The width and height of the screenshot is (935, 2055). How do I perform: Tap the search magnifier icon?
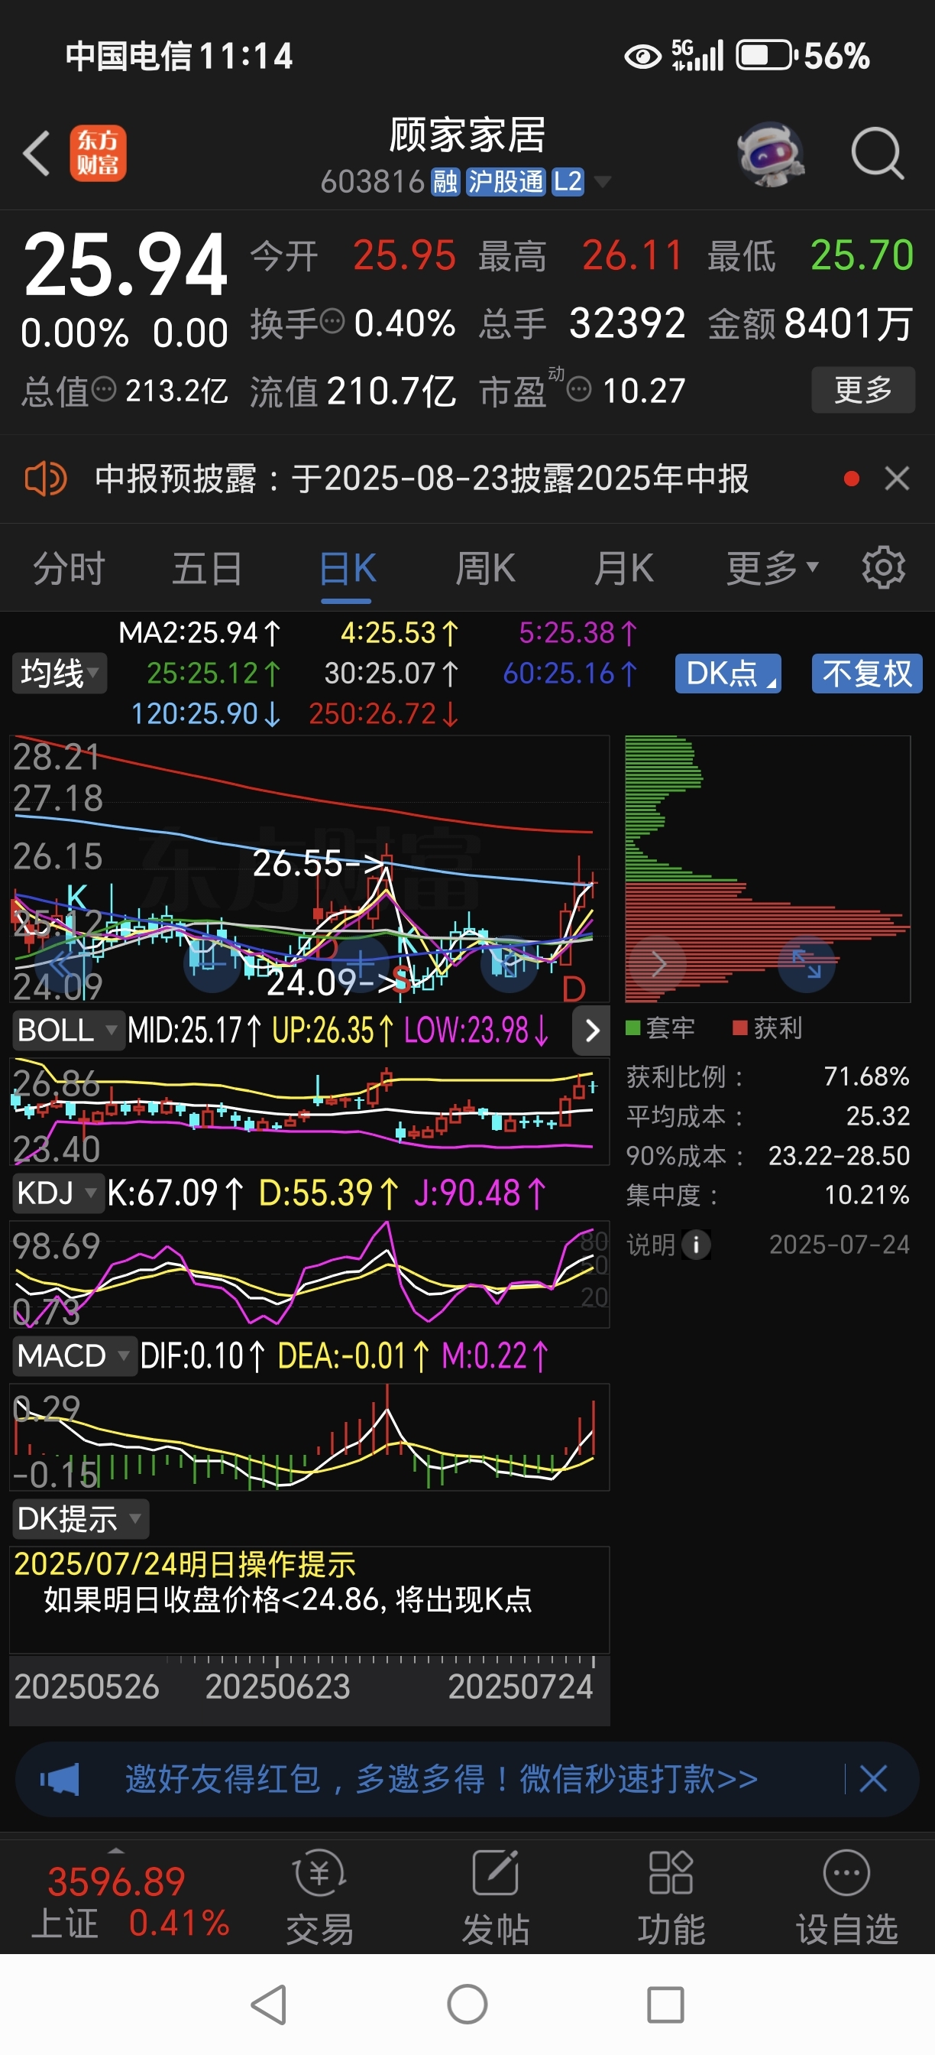pos(877,152)
